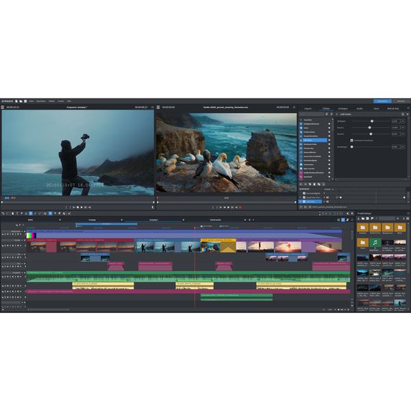Maximize the source monitor via corner icon
411x411 pixels.
tap(294, 108)
